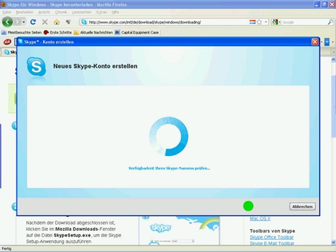Open the address bar dropdown arrow
Viewport: 336px width, 252px height.
[x=266, y=22]
